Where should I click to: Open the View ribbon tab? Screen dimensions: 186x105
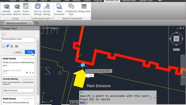click(67, 1)
